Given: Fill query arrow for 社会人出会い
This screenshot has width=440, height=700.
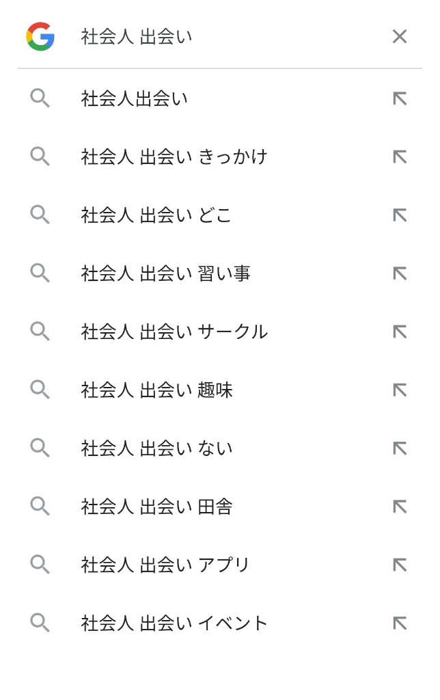Looking at the screenshot, I should (x=400, y=98).
